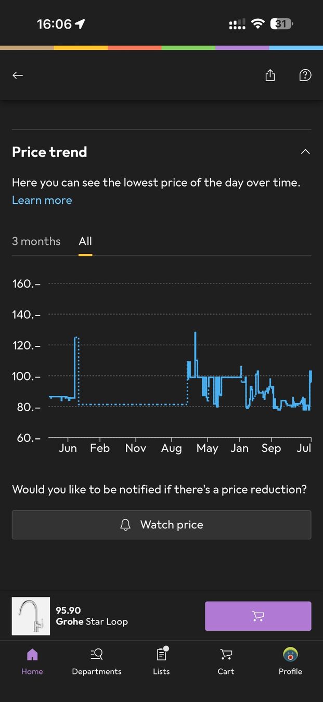Switch to the 3 months tab
The image size is (323, 702).
click(x=36, y=241)
